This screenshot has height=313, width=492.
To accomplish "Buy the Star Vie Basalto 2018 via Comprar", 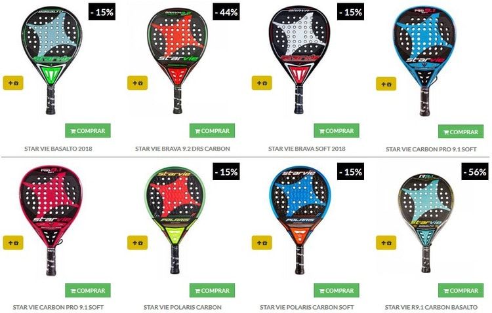I will coord(88,131).
